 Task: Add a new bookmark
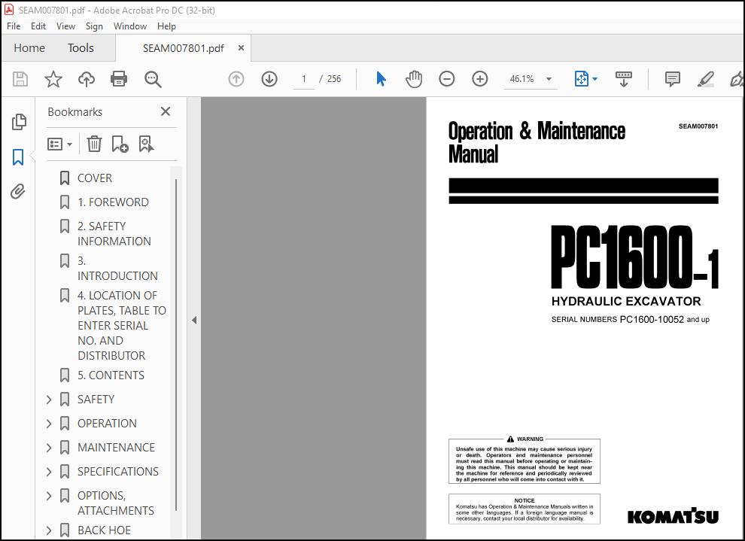click(x=120, y=144)
